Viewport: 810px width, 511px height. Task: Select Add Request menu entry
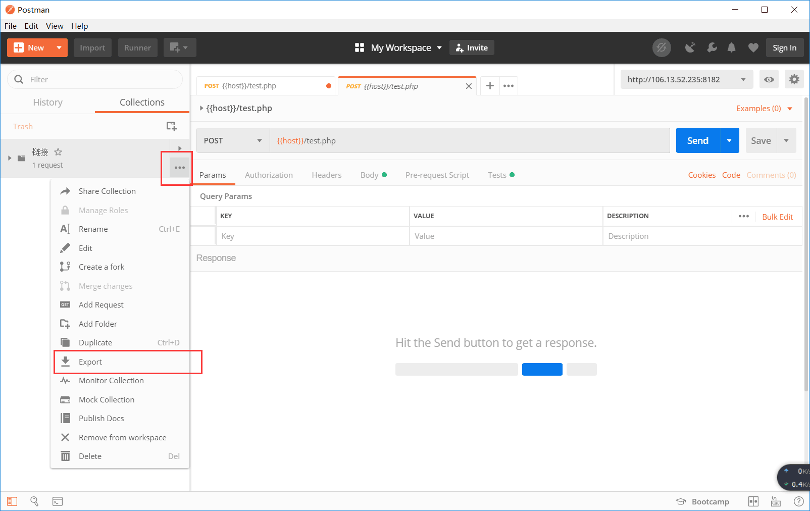(x=120, y=304)
